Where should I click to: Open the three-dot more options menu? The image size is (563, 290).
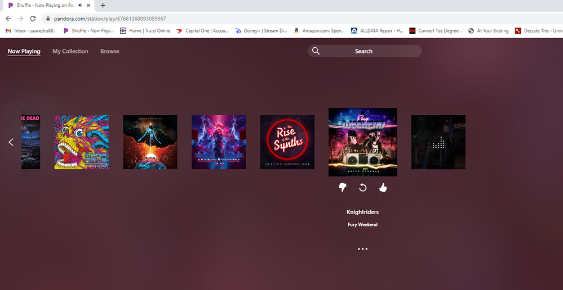coord(363,249)
